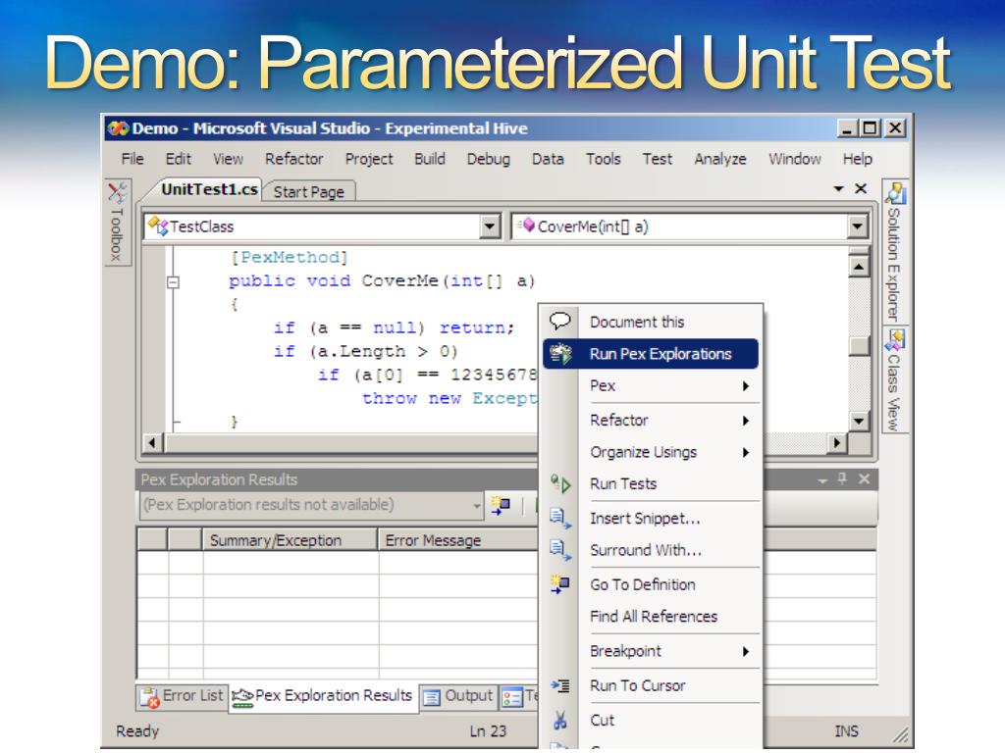Click the TestClass class icon in combo box
This screenshot has height=753, width=1005.
[158, 226]
